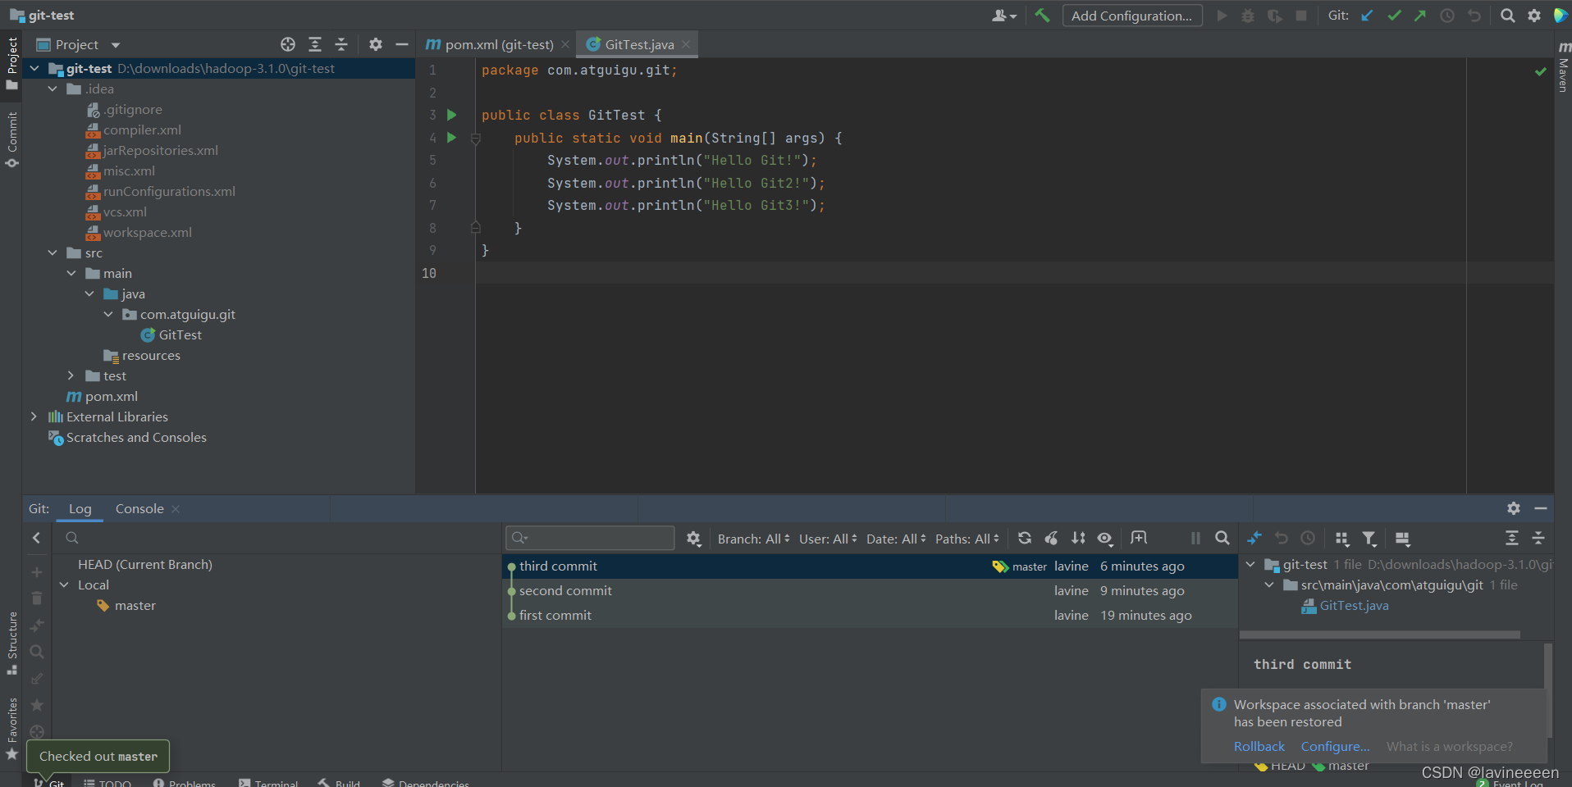The height and width of the screenshot is (787, 1572).
Task: Click the Select Opened File target icon
Action: point(288,44)
